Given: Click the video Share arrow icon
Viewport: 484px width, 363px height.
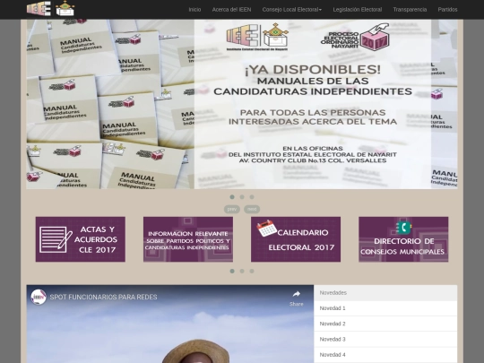Looking at the screenshot, I should coord(297,294).
